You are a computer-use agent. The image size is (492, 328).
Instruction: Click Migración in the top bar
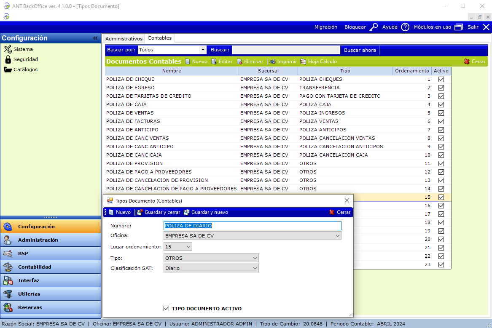(x=325, y=27)
